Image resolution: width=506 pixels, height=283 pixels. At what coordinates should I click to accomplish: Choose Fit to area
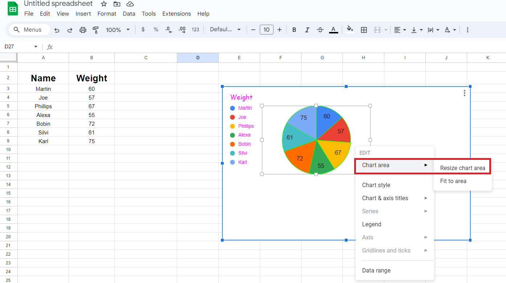pos(453,181)
